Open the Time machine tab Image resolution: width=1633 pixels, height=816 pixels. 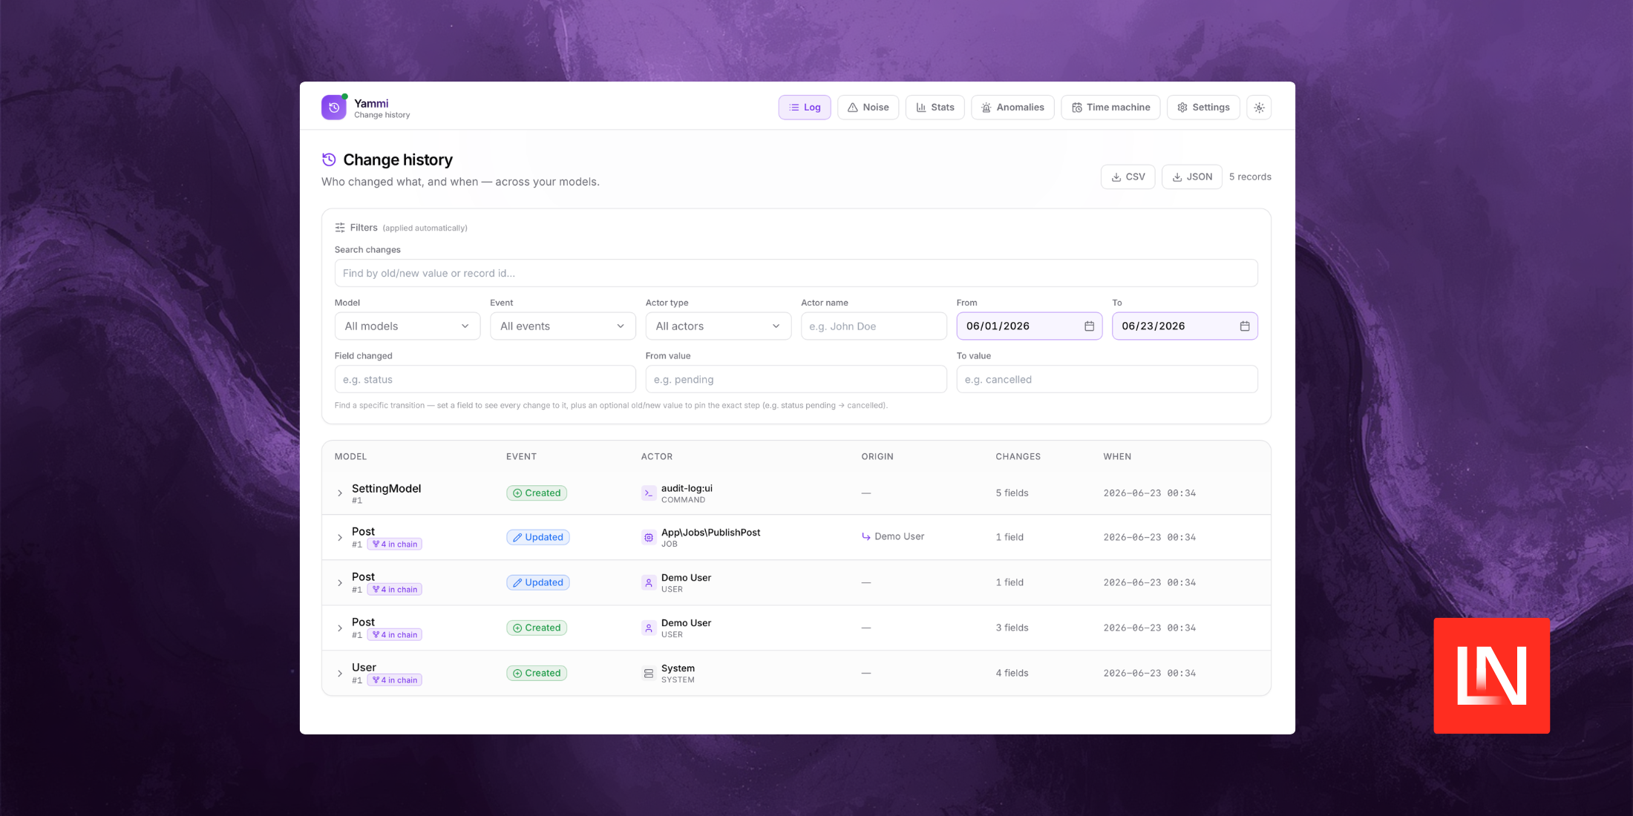click(x=1110, y=108)
